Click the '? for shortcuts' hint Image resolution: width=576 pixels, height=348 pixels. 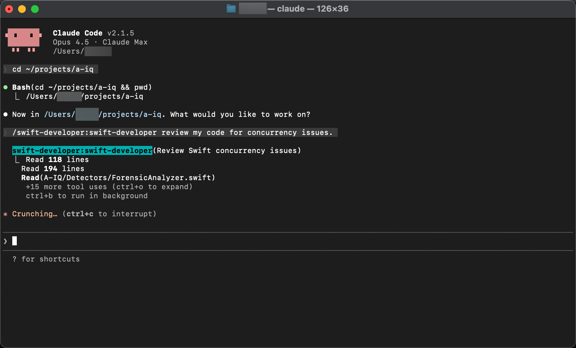click(x=46, y=259)
